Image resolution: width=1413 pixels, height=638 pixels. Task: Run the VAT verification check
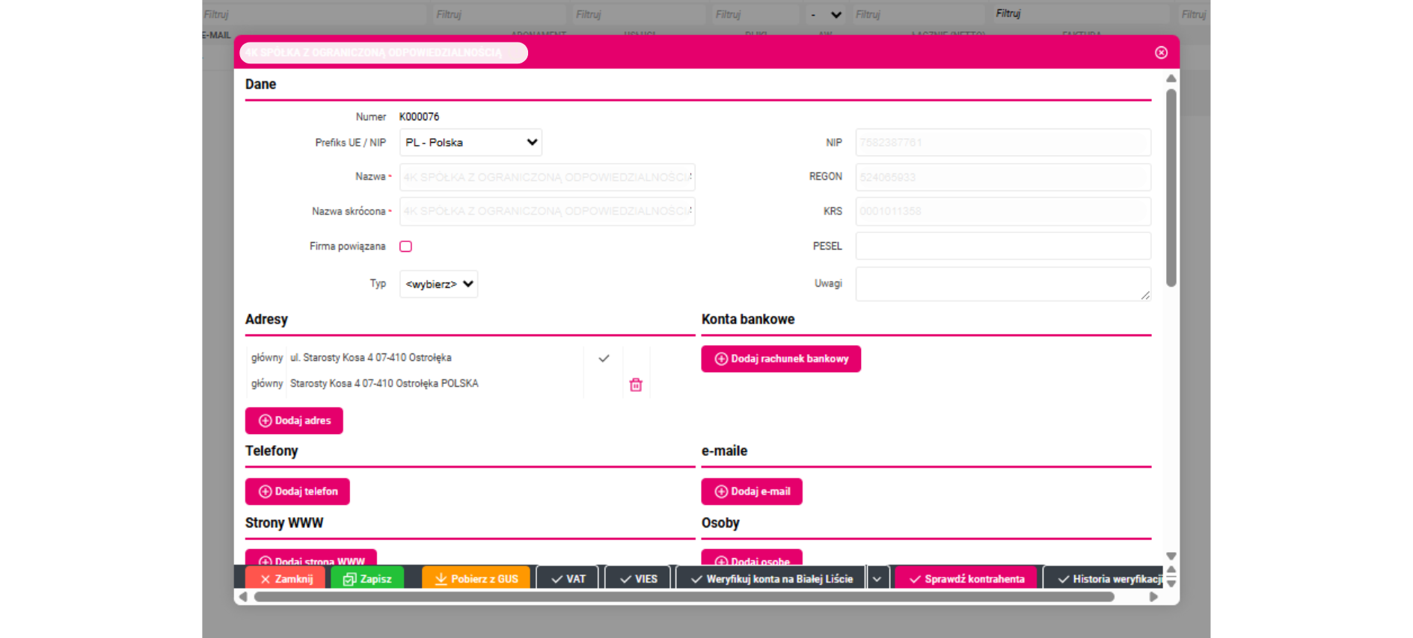pyautogui.click(x=568, y=579)
